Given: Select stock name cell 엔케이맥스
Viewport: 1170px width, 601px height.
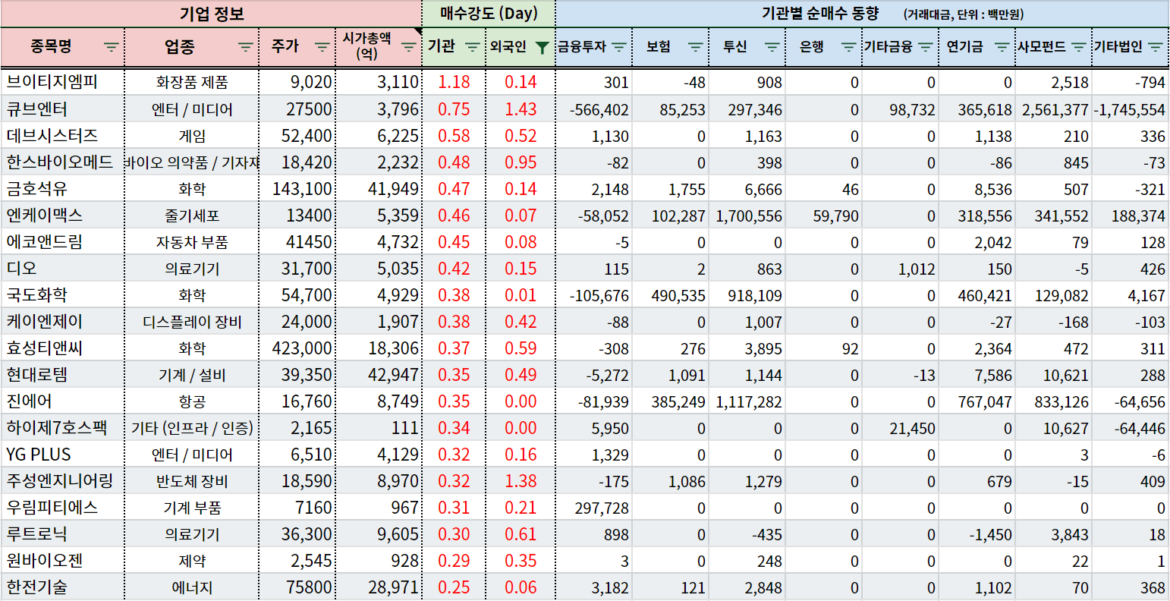Looking at the screenshot, I should [x=63, y=215].
